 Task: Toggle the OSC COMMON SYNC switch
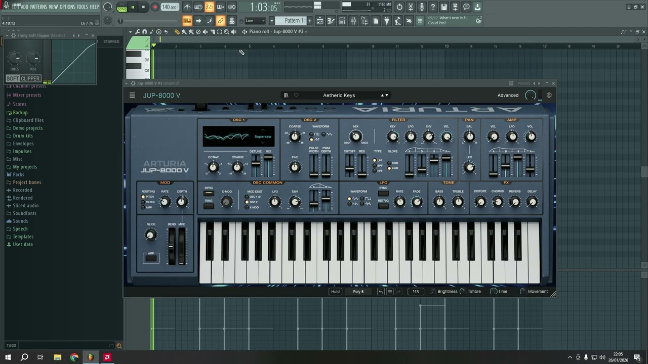click(209, 194)
